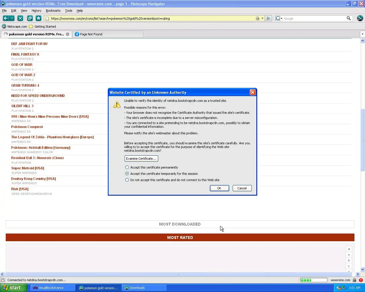Switch to Downloads window in the taskbar
This screenshot has height=292, width=365.
point(145,288)
